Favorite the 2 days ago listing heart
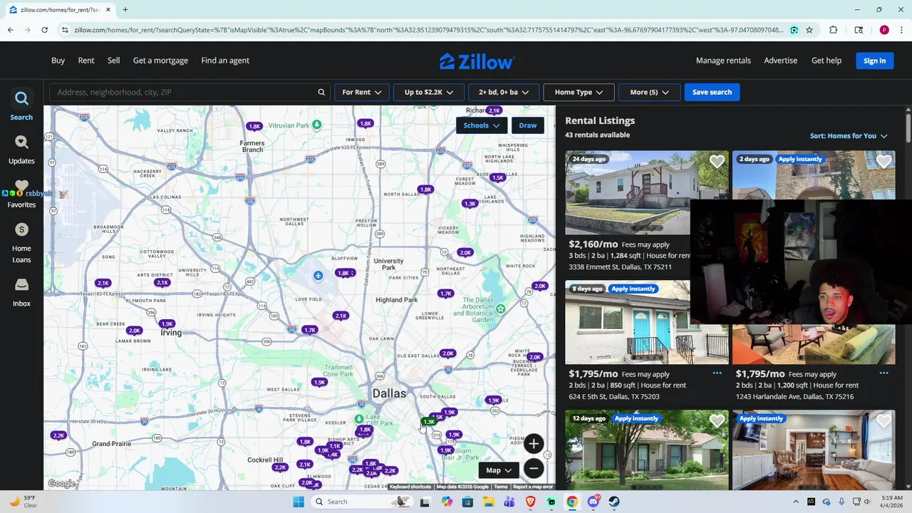 point(883,162)
